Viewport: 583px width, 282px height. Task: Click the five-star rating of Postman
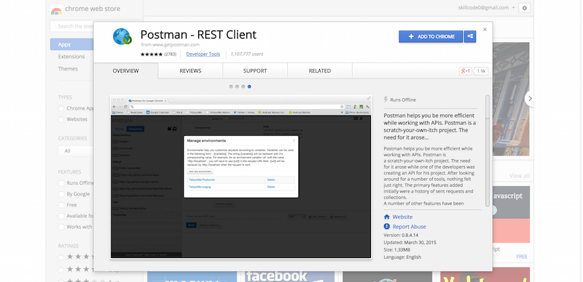[x=152, y=55]
